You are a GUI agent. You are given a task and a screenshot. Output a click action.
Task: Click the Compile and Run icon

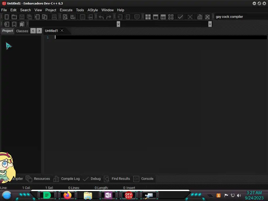coord(163,17)
